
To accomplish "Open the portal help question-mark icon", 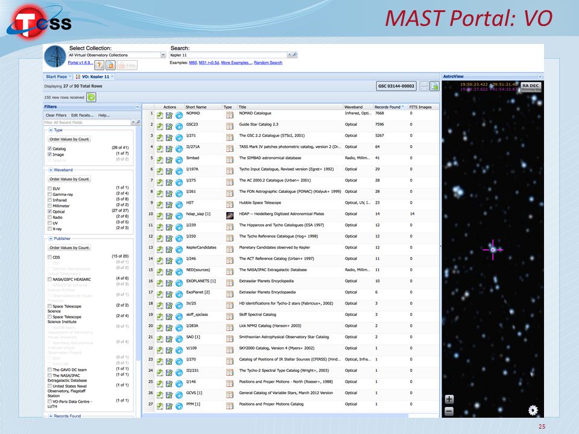I will point(99,65).
